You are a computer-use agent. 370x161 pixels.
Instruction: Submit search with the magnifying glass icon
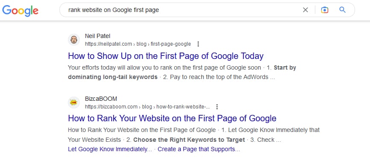342,10
